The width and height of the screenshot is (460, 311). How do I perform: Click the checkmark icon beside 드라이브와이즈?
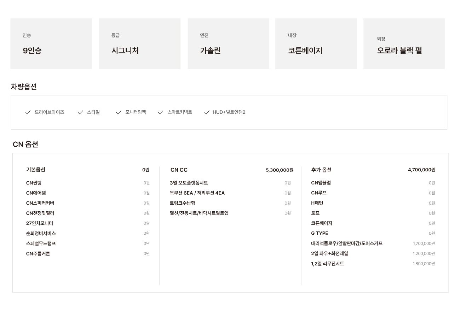coord(28,112)
